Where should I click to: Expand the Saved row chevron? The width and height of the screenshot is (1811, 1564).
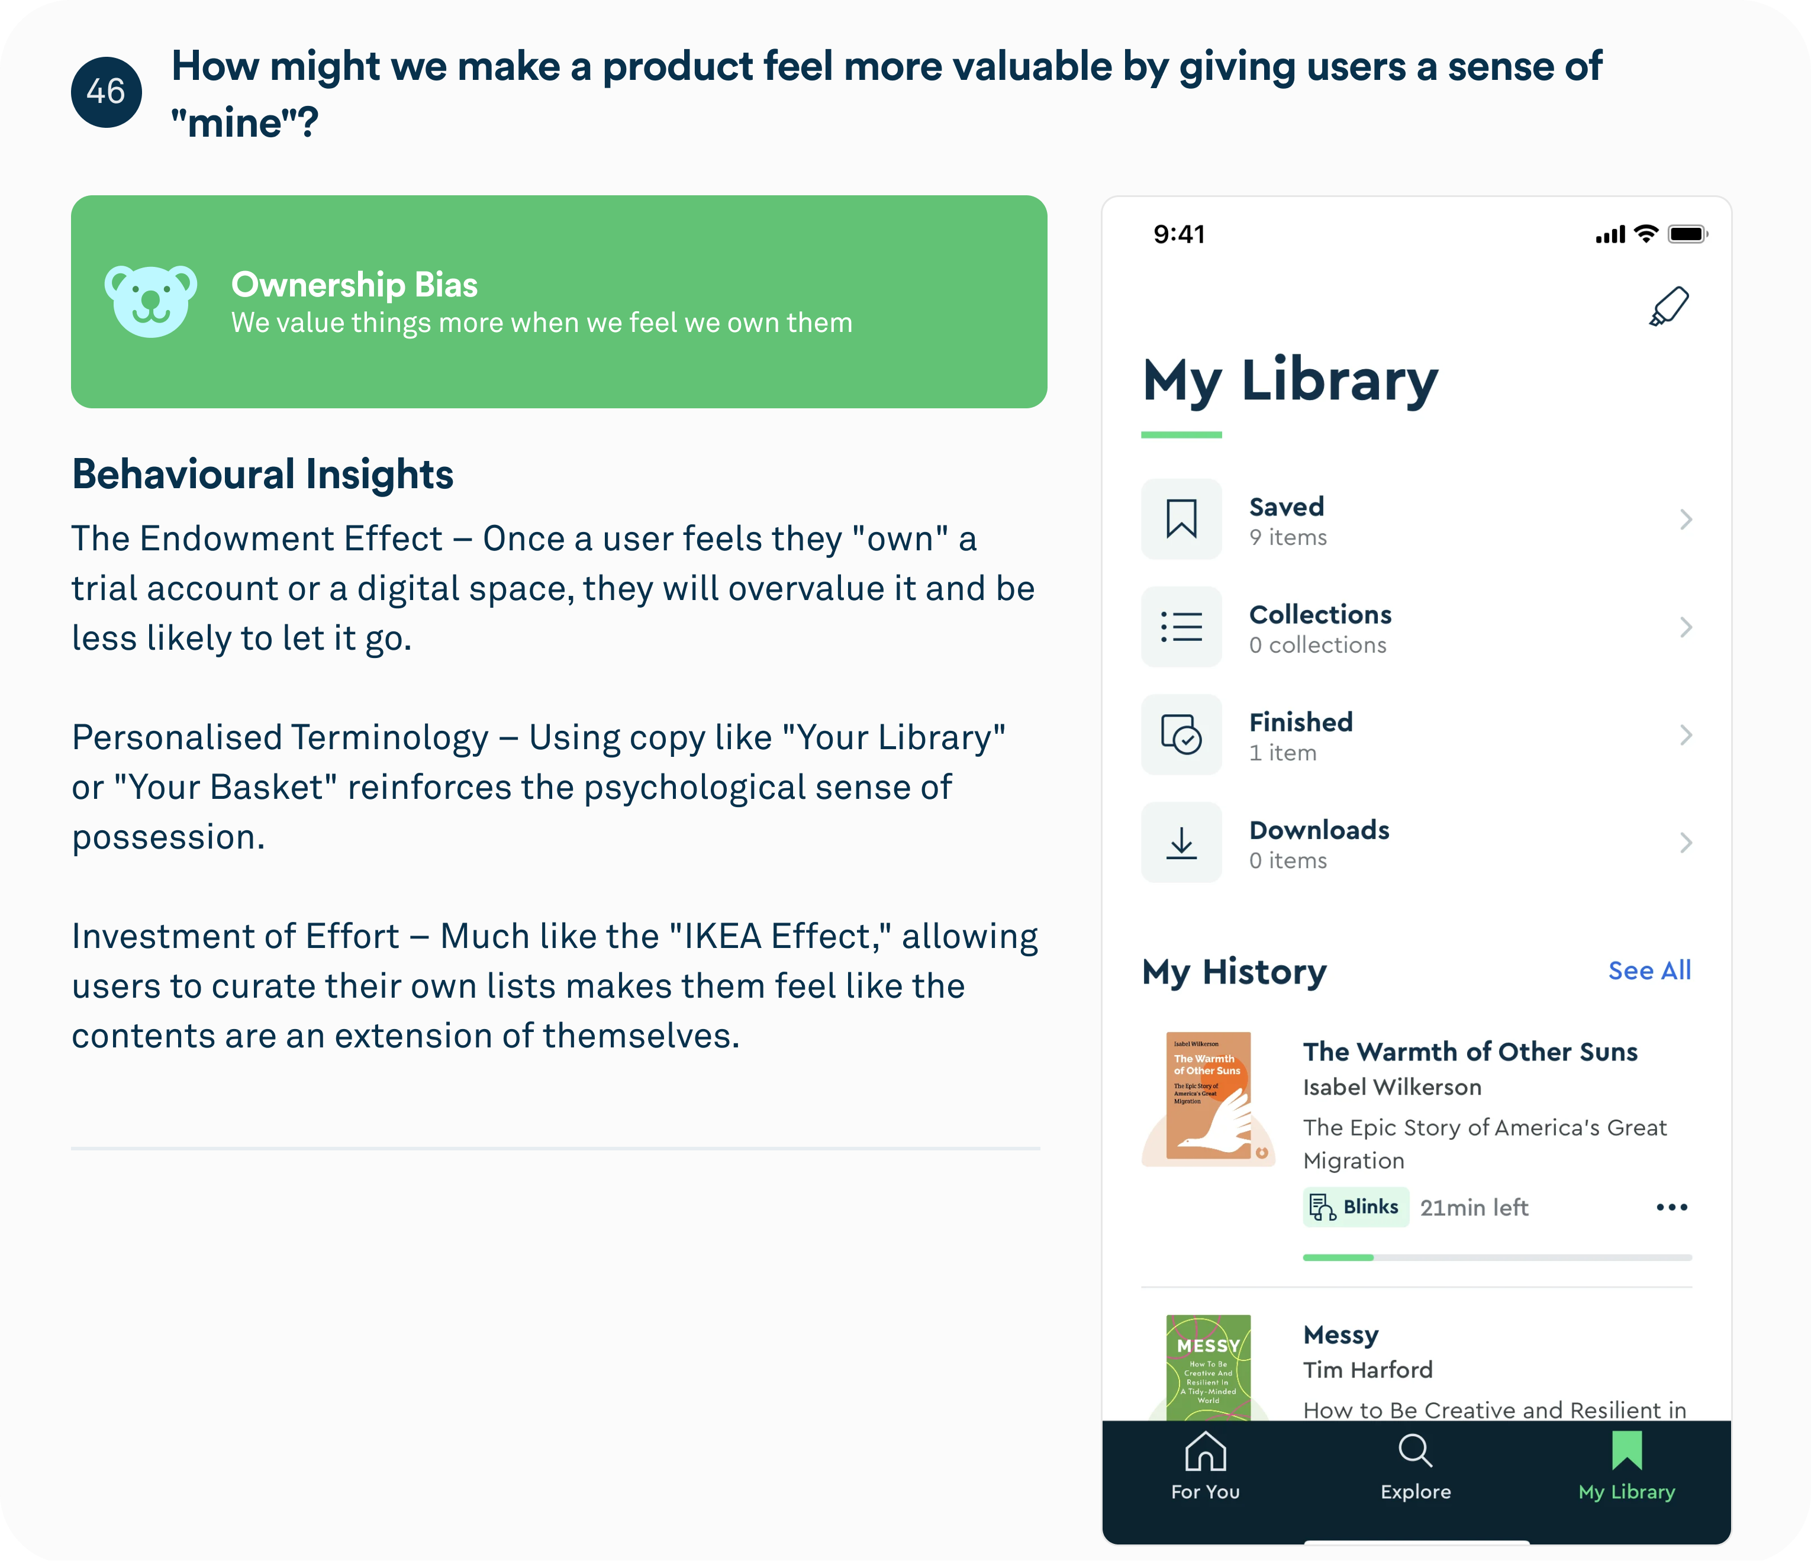tap(1686, 520)
